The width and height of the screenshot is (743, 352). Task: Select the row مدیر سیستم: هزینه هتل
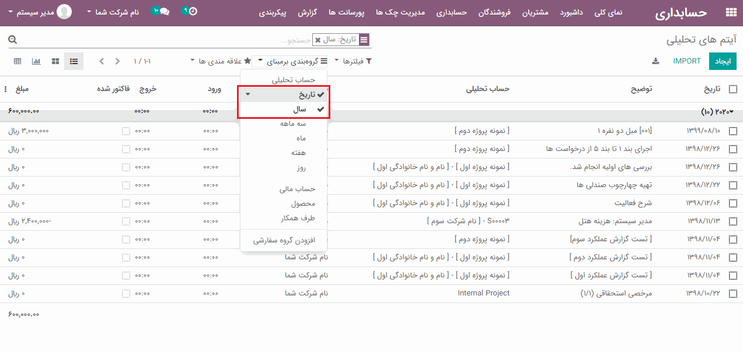point(733,221)
